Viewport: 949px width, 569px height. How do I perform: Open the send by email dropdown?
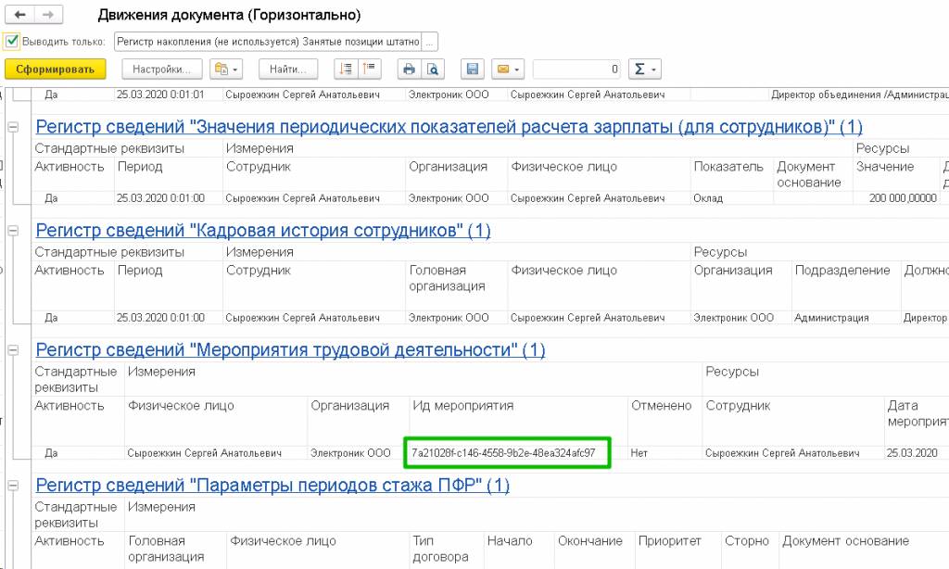coord(507,69)
